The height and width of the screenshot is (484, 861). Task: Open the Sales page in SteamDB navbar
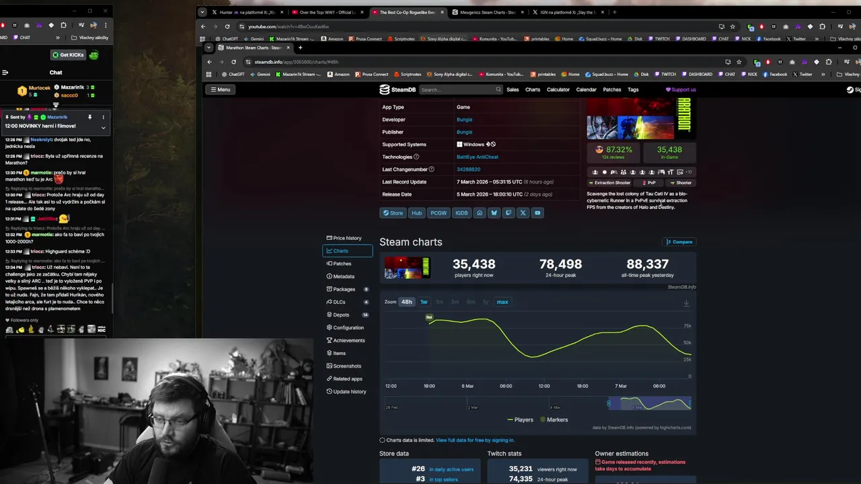point(513,89)
